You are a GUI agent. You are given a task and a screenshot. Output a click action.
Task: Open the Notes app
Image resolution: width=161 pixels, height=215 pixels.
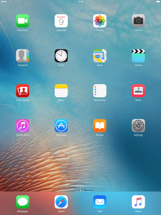(x=61, y=91)
